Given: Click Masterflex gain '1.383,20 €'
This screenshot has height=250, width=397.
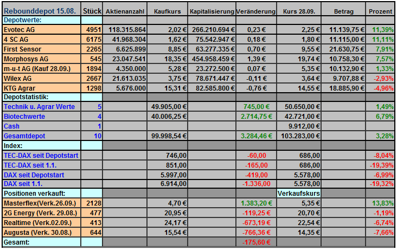Looking at the screenshot, I should (x=256, y=203).
